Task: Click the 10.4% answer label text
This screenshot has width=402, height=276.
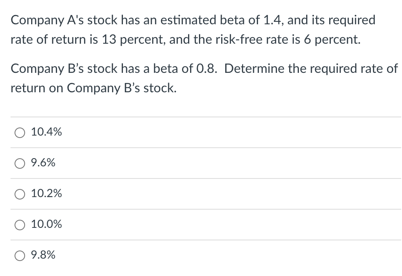Action: click(x=47, y=132)
